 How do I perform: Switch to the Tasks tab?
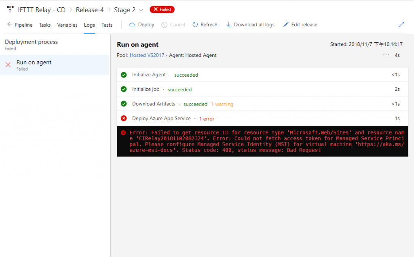pos(45,25)
